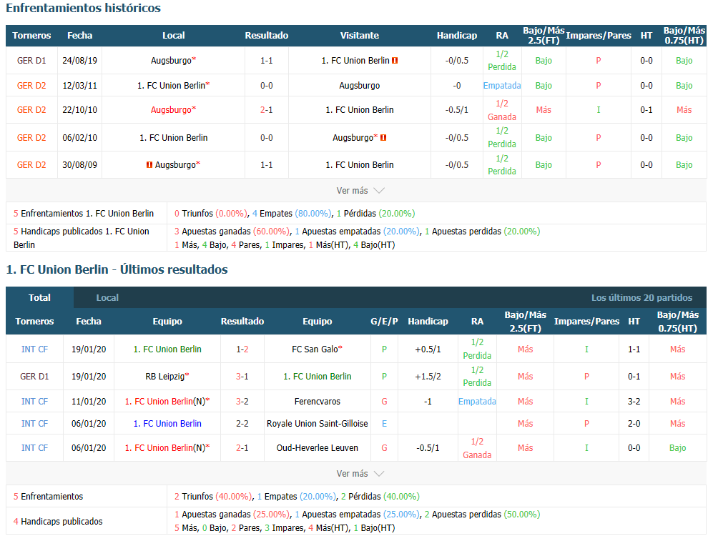Open INT CF tournament link for 19/01/20
The width and height of the screenshot is (713, 541).
[x=34, y=349]
